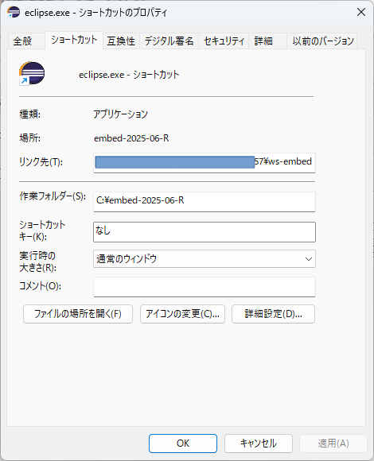Select the ショートカット tab

(74, 40)
